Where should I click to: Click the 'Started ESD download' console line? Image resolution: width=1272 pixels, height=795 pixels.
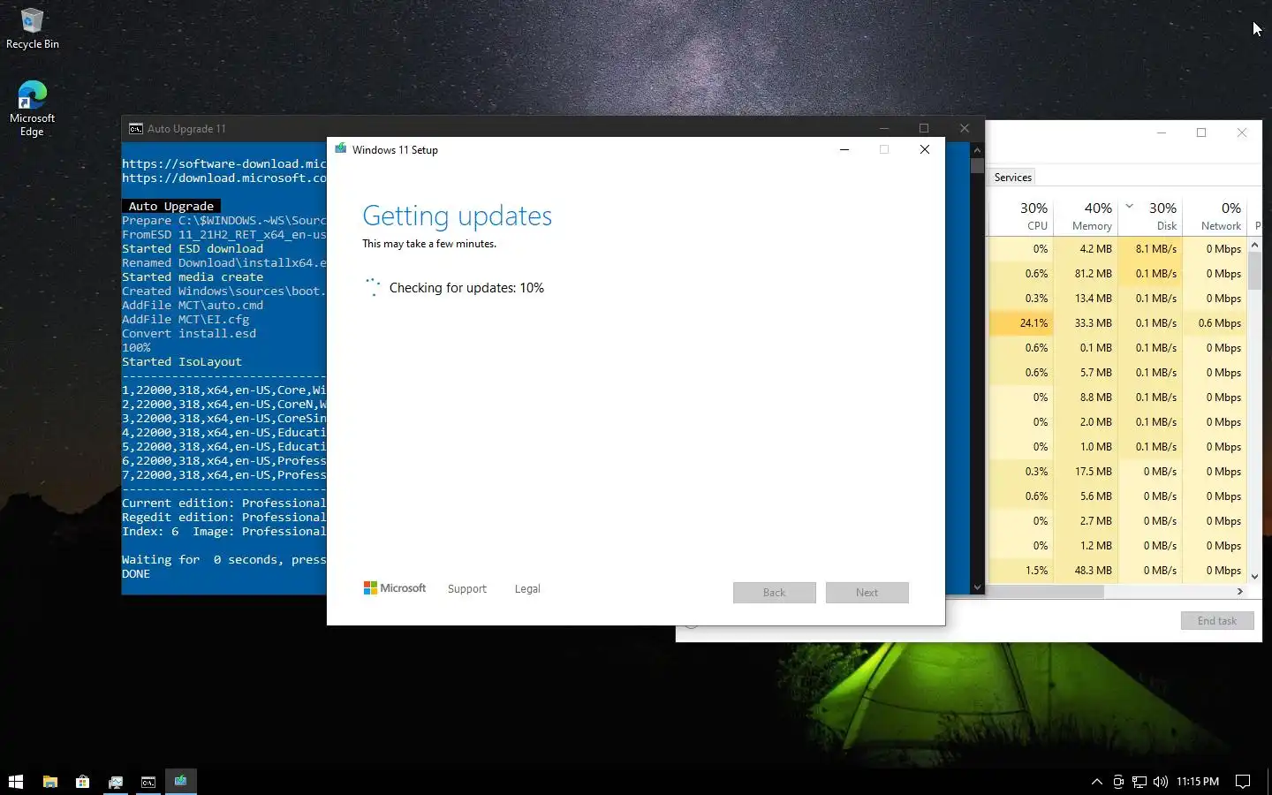193,249
